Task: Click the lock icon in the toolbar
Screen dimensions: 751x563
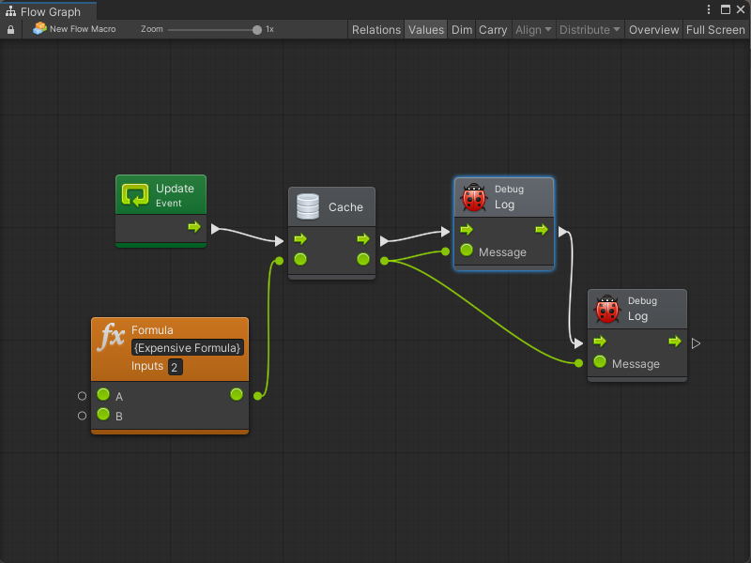Action: point(10,29)
